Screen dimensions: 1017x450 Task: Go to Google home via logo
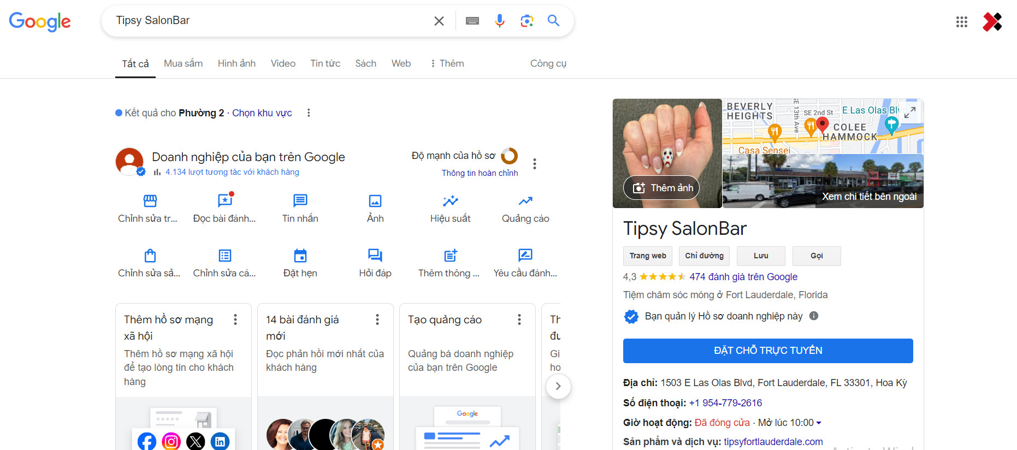(x=40, y=22)
